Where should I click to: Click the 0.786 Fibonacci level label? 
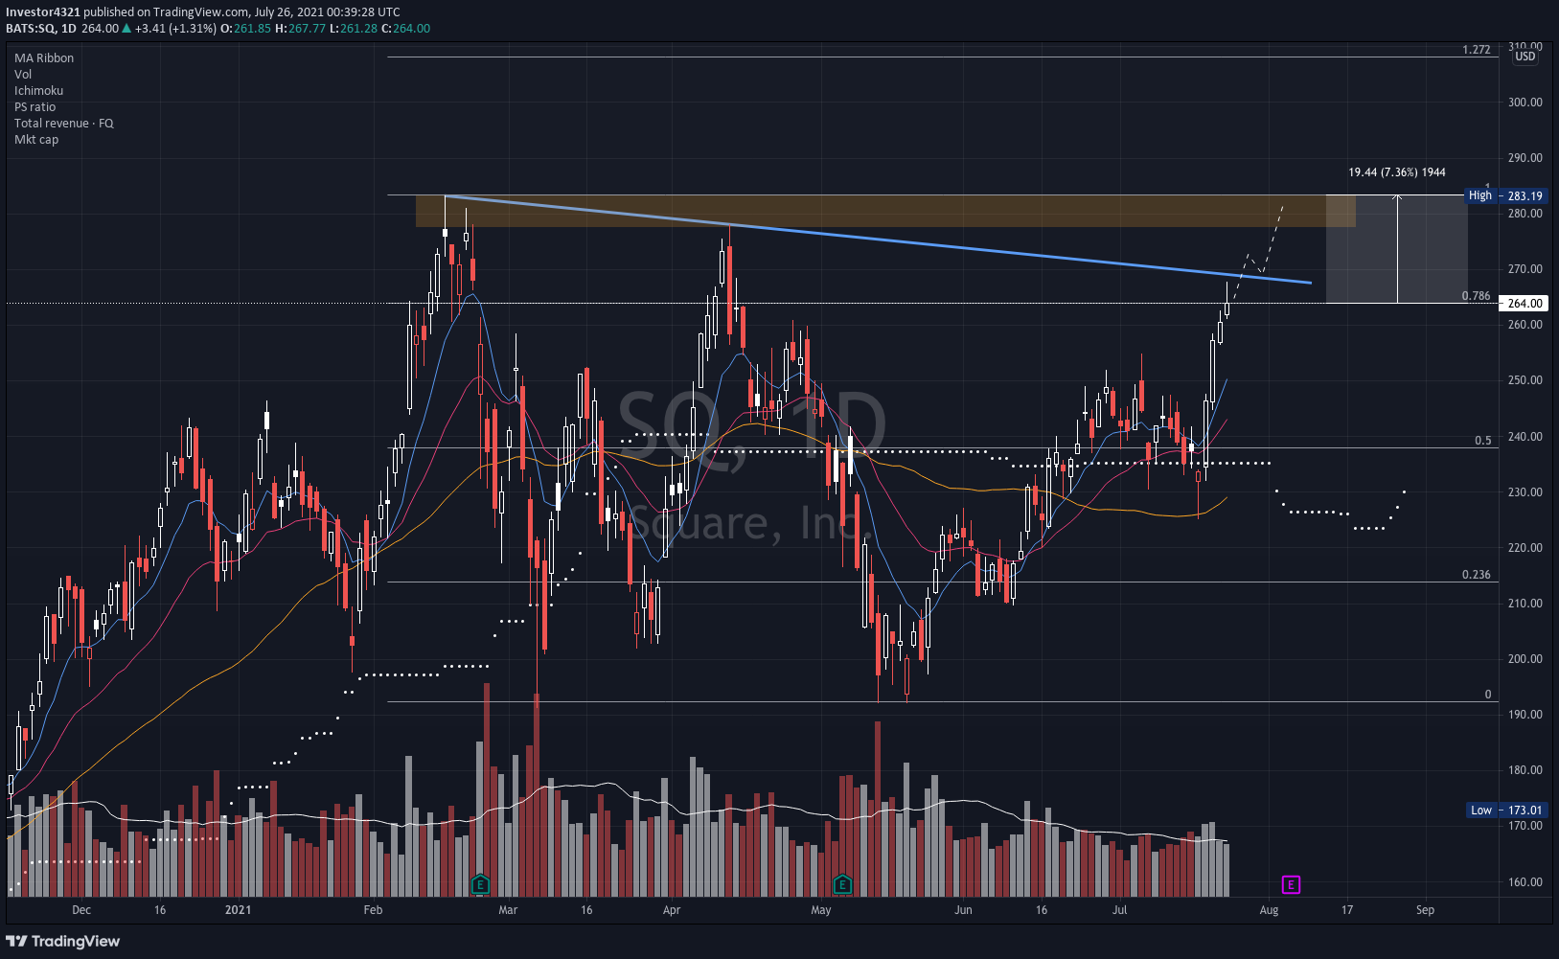[1477, 296]
